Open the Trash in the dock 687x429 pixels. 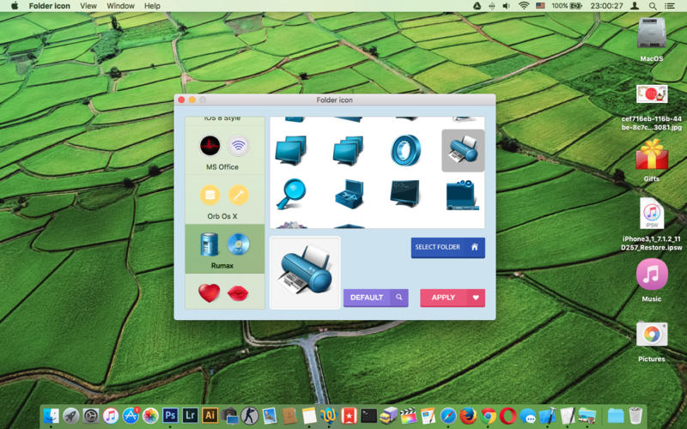(x=635, y=415)
